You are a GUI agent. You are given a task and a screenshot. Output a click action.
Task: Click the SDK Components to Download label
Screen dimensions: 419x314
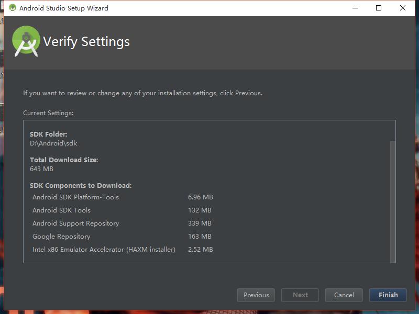[81, 186]
